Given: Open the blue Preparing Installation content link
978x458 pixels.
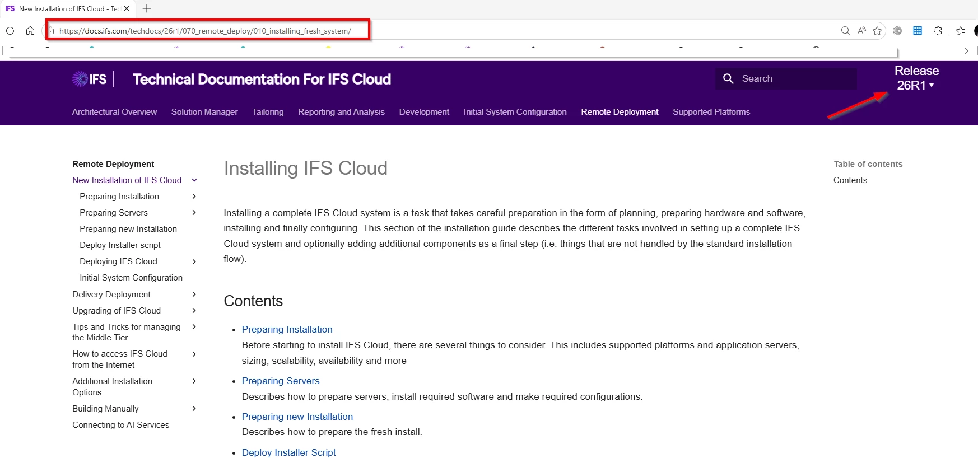Looking at the screenshot, I should 287,329.
